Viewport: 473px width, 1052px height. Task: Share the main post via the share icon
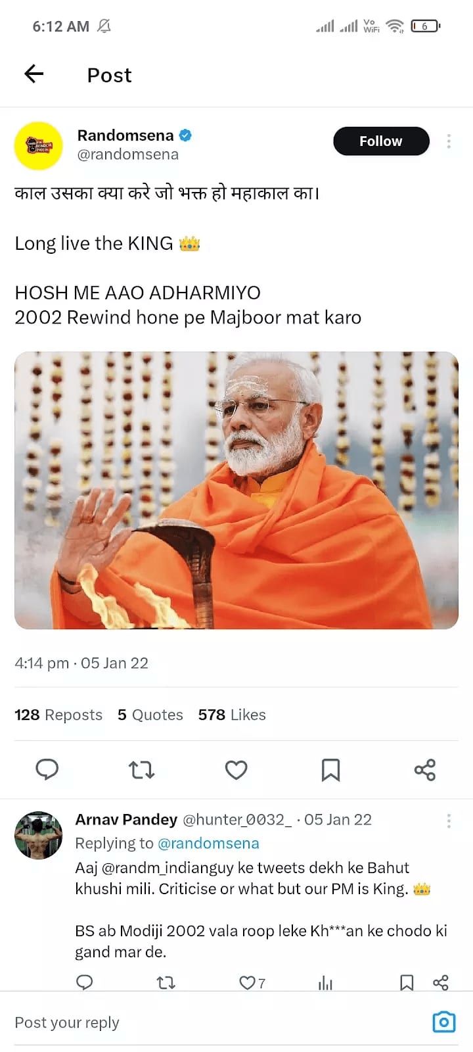425,769
